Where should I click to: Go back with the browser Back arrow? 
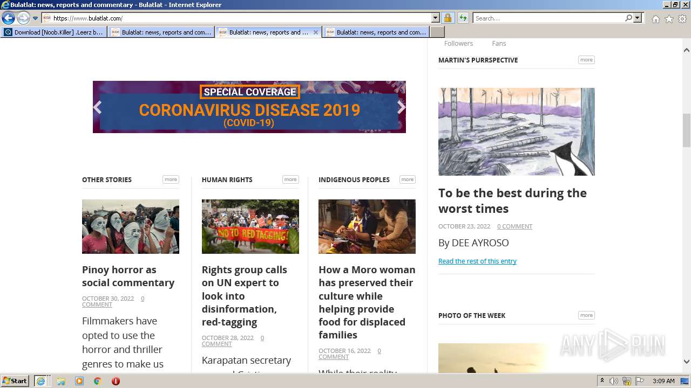point(8,18)
